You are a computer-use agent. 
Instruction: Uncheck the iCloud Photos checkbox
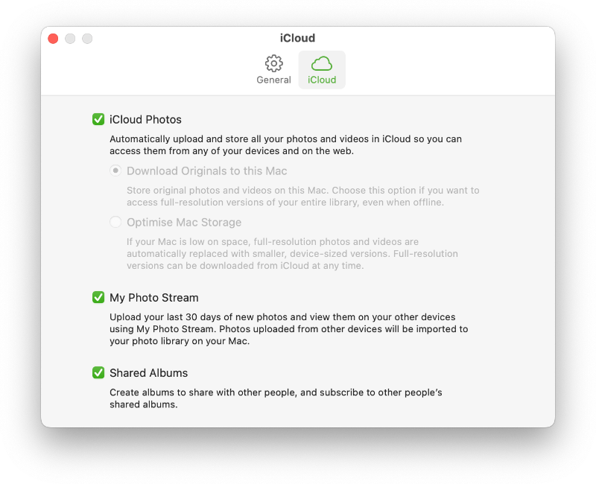click(x=98, y=119)
